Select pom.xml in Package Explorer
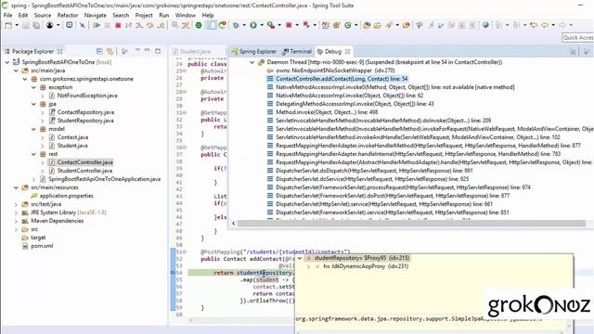 click(x=42, y=246)
